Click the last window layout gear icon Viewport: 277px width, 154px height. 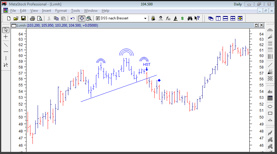(240, 18)
